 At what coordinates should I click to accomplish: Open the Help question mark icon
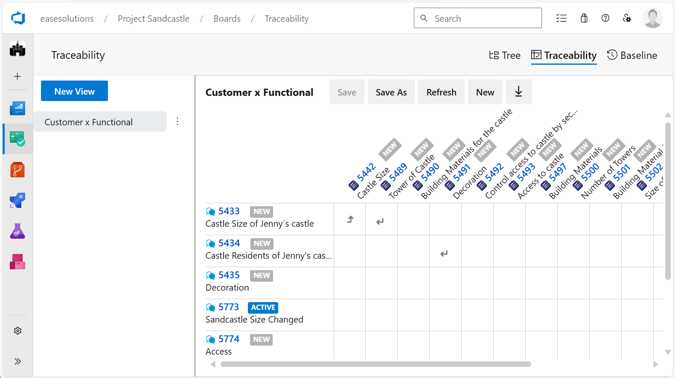pos(605,18)
